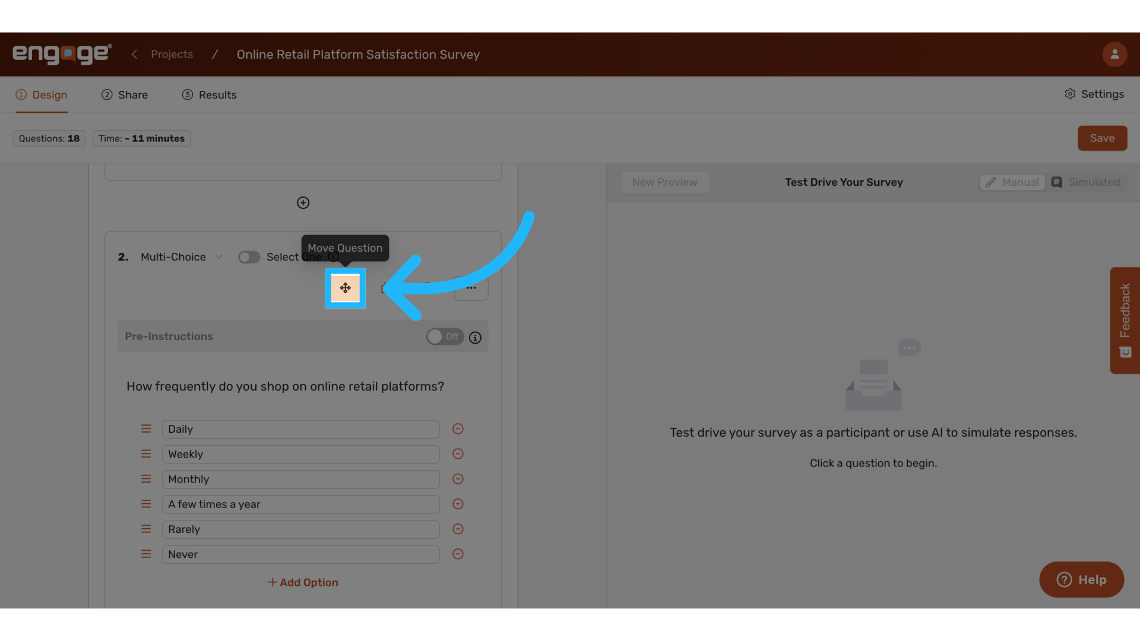Click Add Option link

tap(303, 583)
